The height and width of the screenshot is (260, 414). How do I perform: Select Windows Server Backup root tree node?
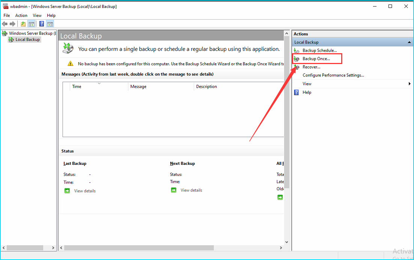(x=32, y=33)
